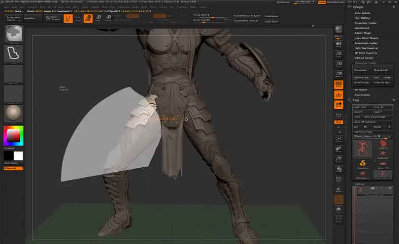Expand the UV Master section

361,90
